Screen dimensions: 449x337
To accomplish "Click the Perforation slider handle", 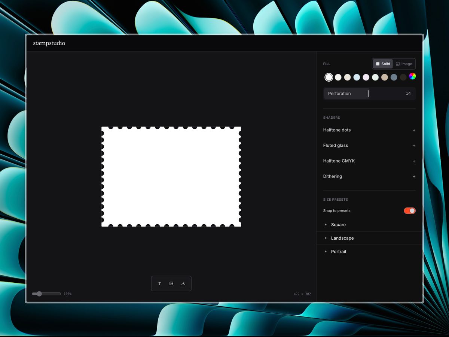I will (x=368, y=93).
